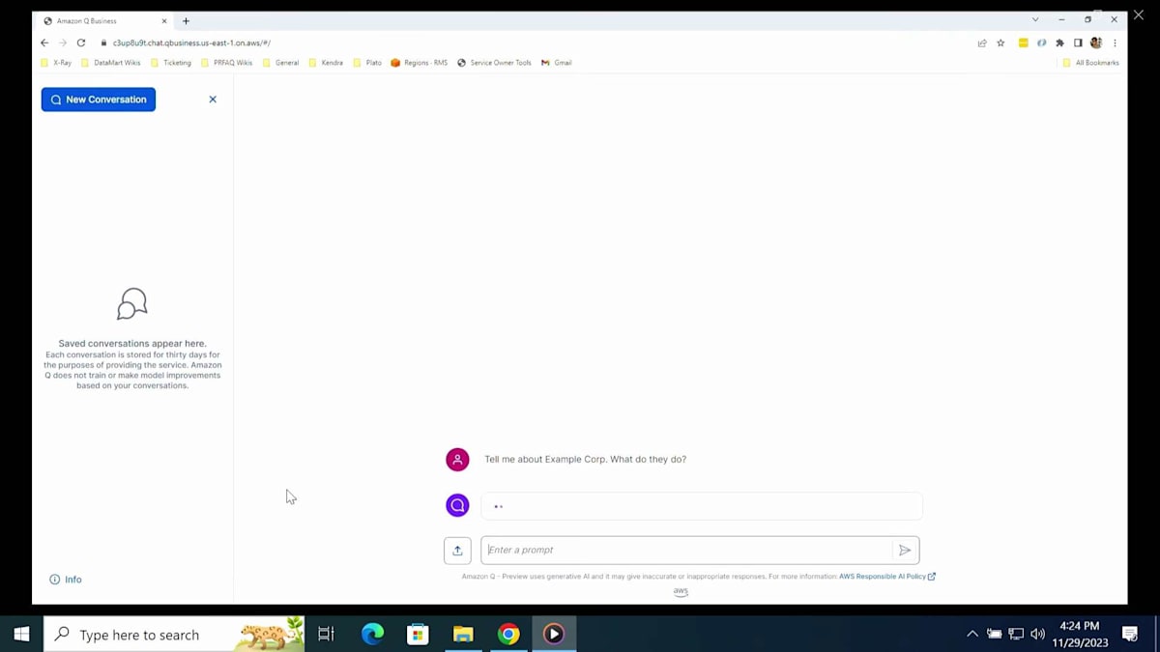Screen dimensions: 1160x652
Task: Go forward in the browser
Action: (63, 43)
